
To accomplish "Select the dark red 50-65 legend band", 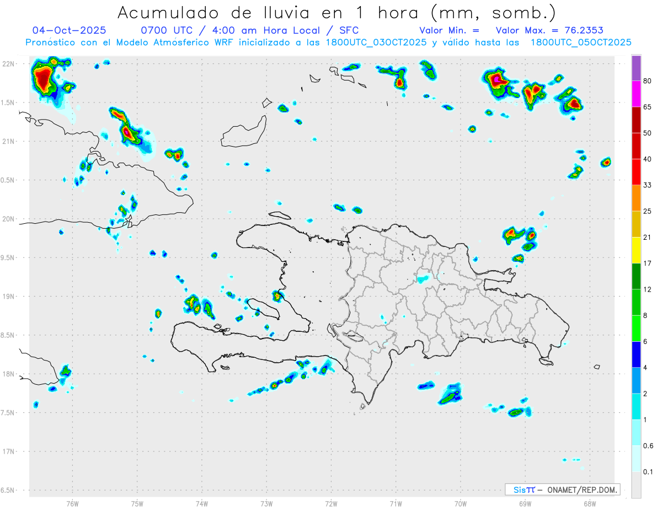I will tap(636, 120).
